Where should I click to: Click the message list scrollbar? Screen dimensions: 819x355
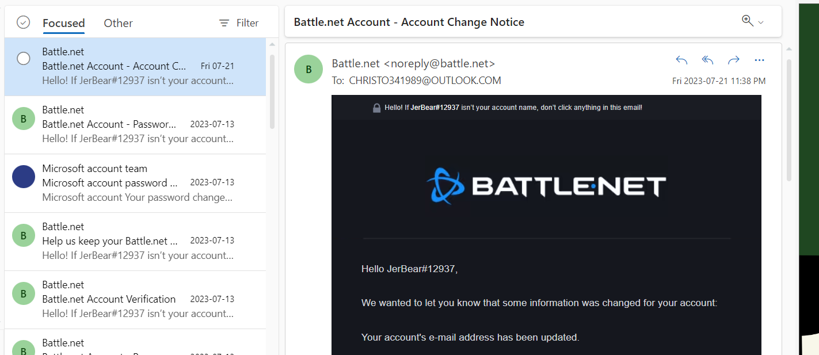pos(272,92)
